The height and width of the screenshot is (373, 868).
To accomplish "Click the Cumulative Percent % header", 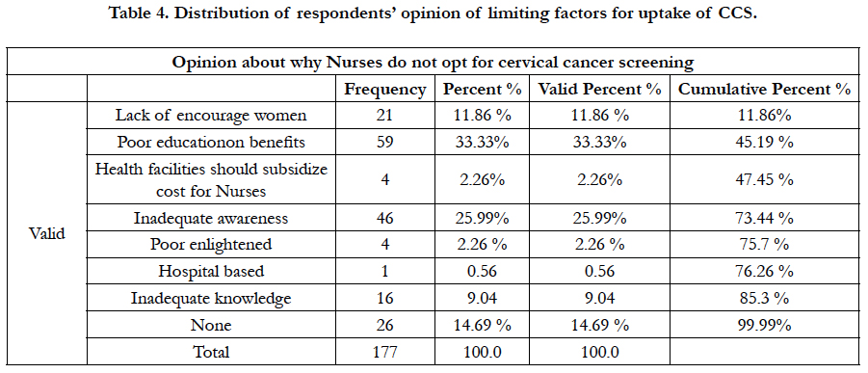I will [x=764, y=90].
